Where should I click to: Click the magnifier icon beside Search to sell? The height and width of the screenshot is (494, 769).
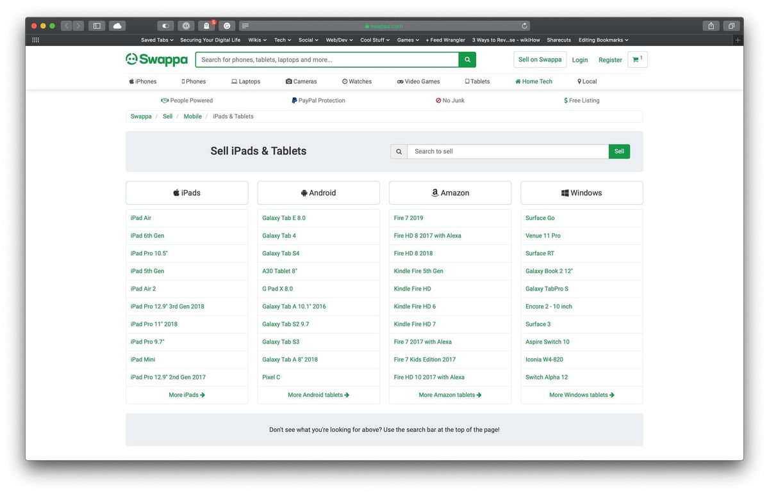[x=399, y=152]
